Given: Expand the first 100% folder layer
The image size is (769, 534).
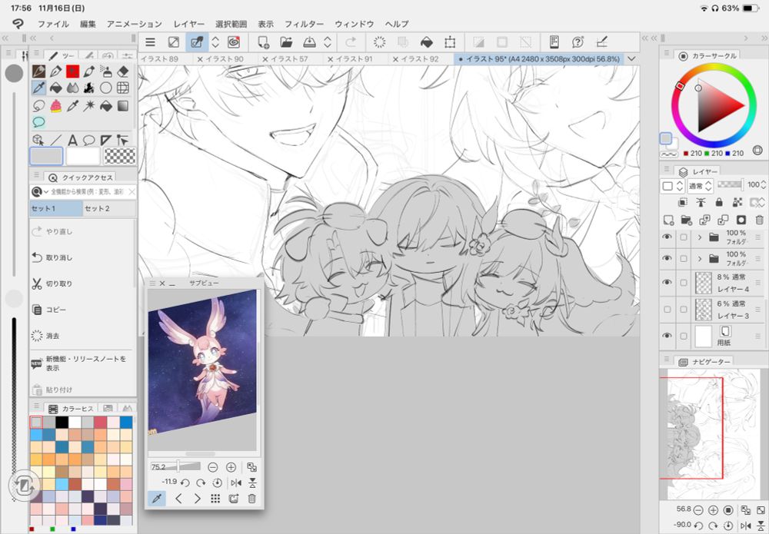Looking at the screenshot, I should (x=700, y=237).
